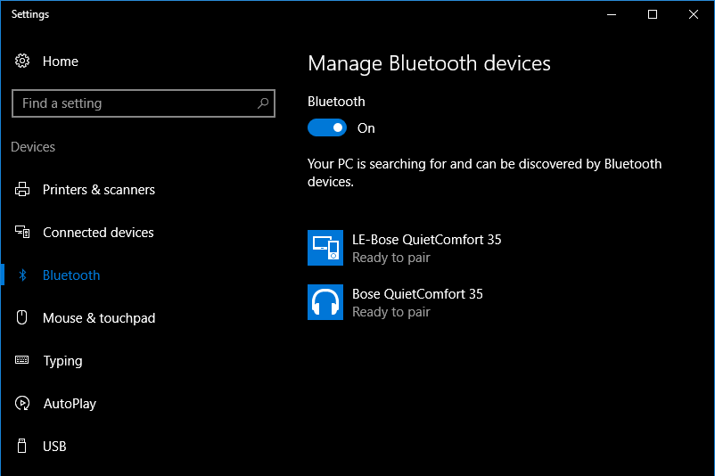Screen dimensions: 715x476
Task: Select Bose QuietComfort 35 device name
Action: [x=417, y=294]
